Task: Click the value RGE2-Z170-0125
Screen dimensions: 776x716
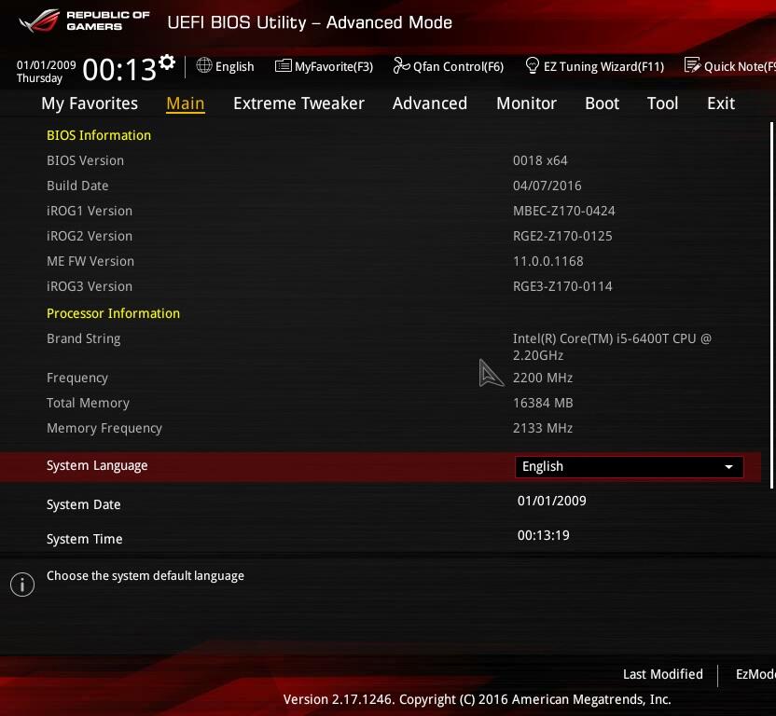Action: coord(562,237)
